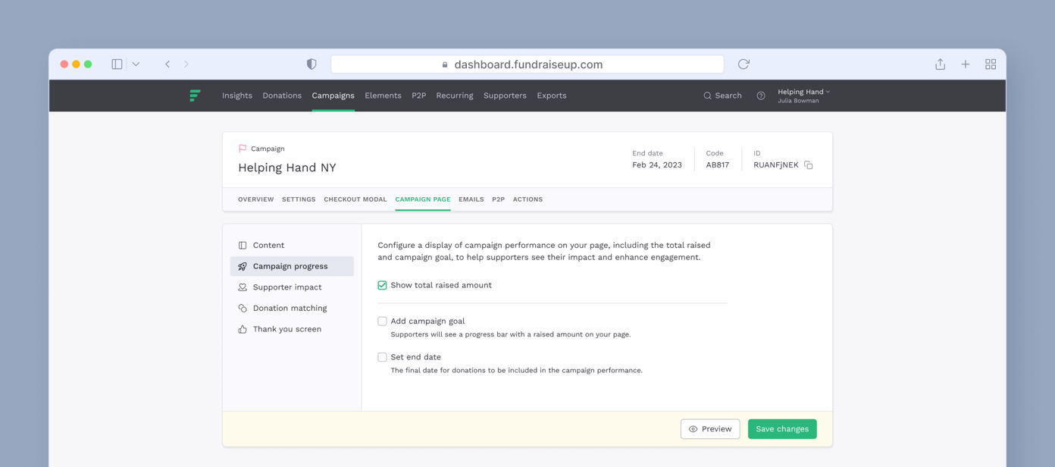Copy the campaign ID RUANFJNEK
This screenshot has height=467, width=1055.
point(808,164)
